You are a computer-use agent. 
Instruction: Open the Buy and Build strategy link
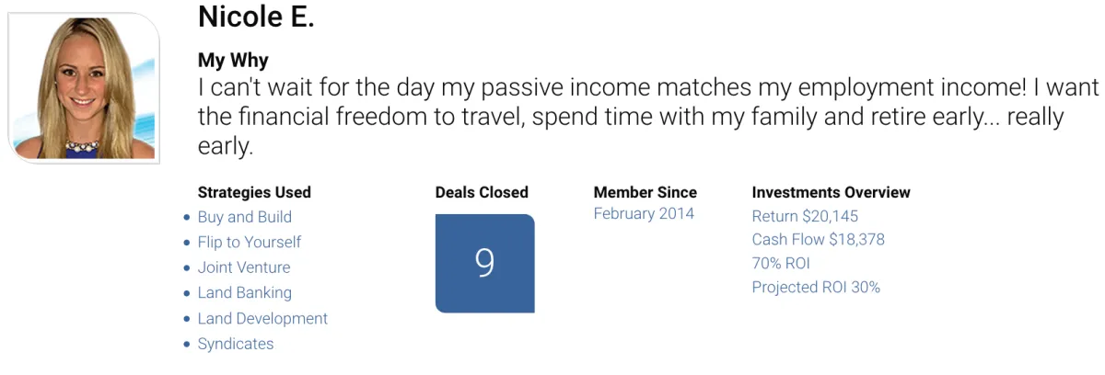(245, 217)
